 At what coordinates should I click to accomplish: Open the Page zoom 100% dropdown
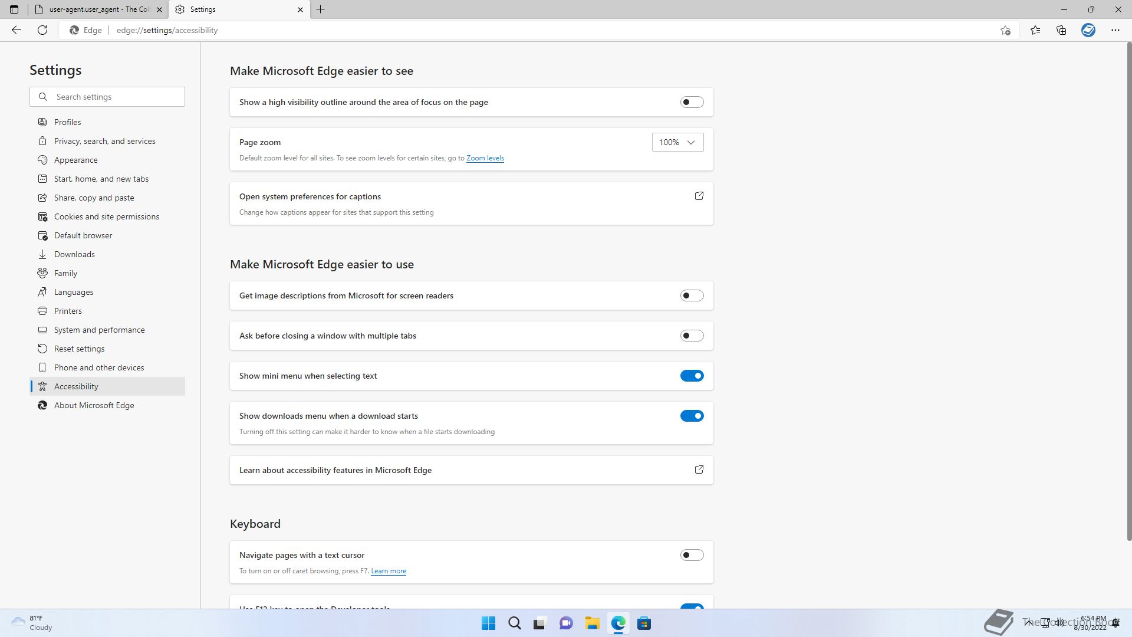pos(677,142)
